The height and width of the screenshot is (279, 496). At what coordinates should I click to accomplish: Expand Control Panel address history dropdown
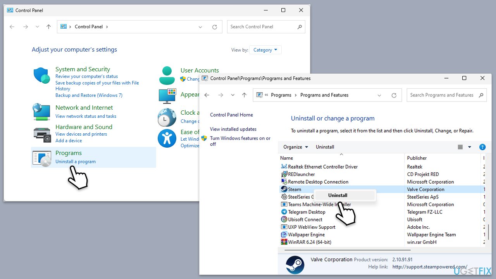click(x=200, y=27)
